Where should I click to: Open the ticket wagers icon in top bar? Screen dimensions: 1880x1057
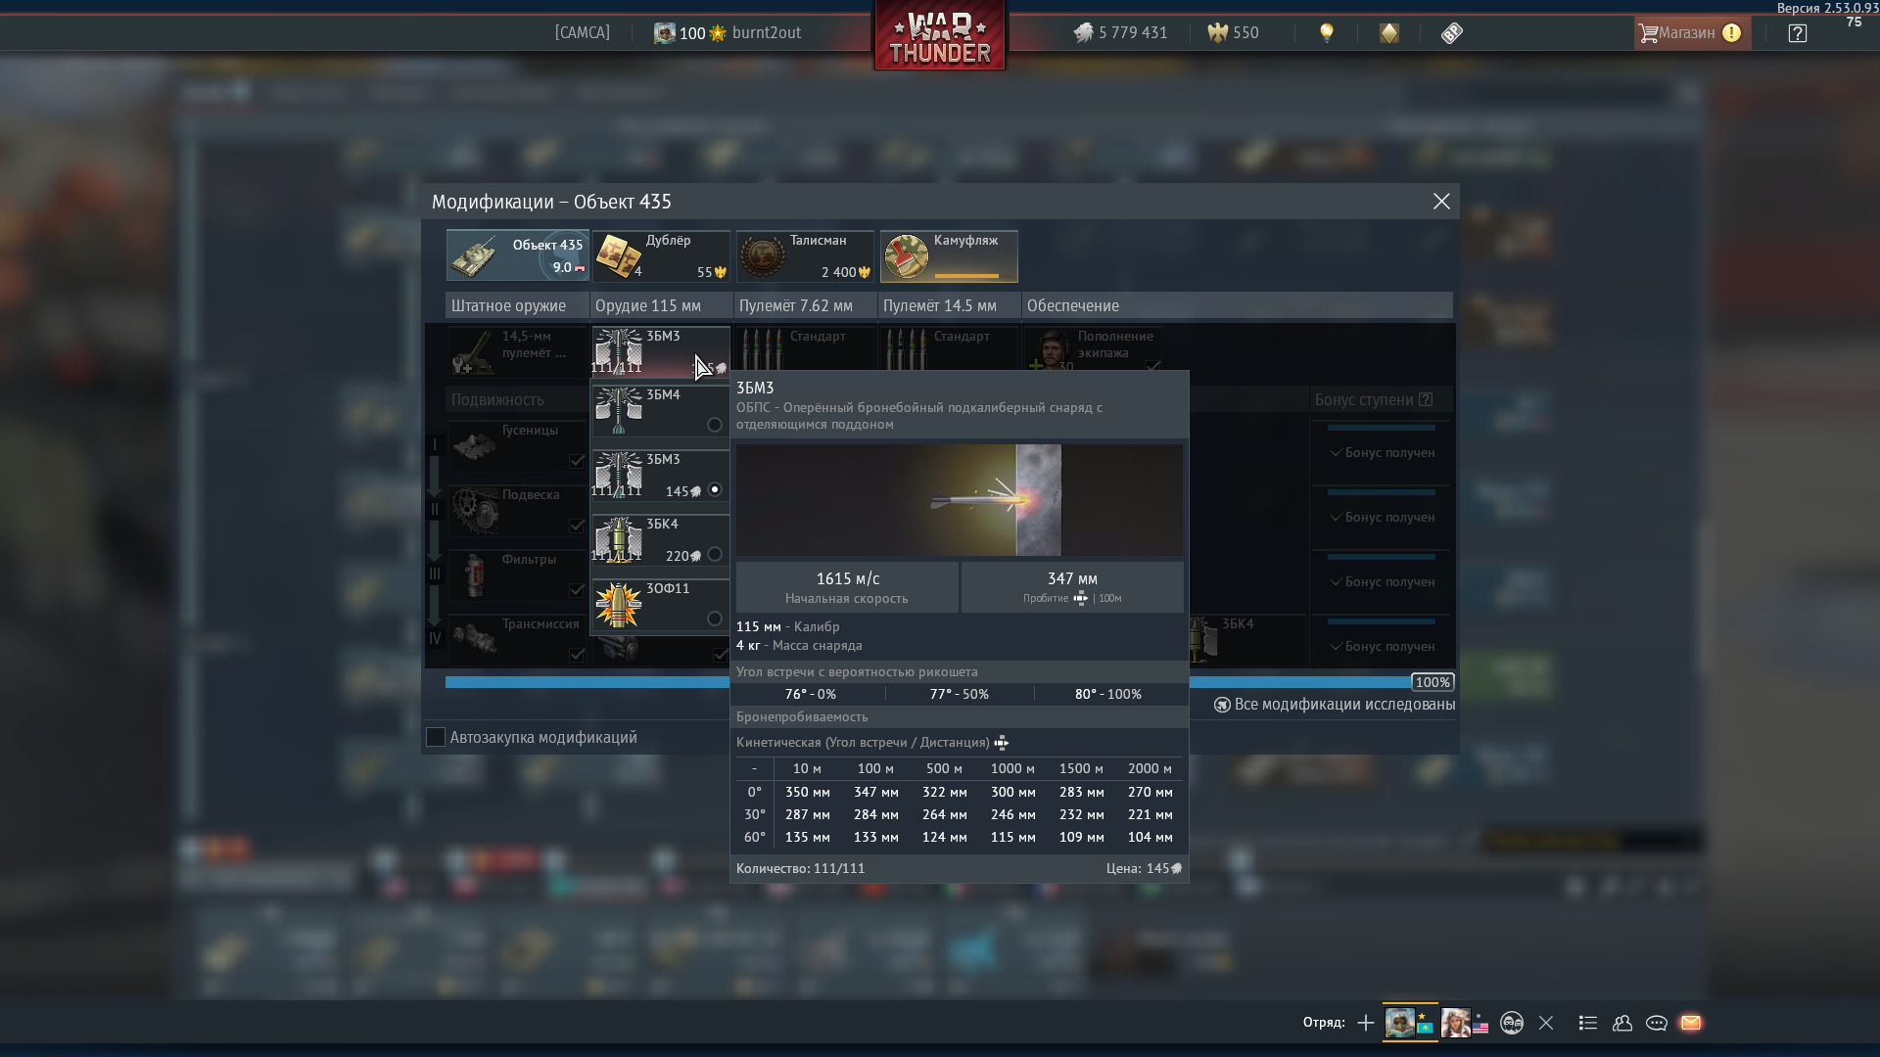click(x=1451, y=33)
